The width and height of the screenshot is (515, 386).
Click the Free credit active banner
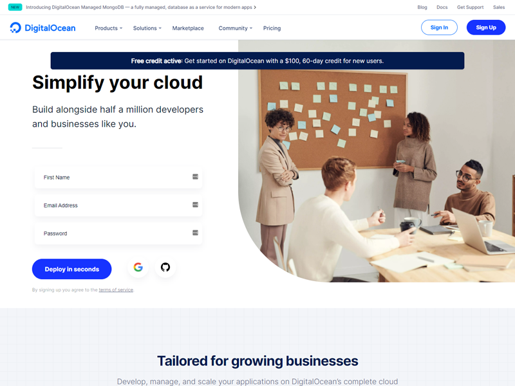click(257, 60)
